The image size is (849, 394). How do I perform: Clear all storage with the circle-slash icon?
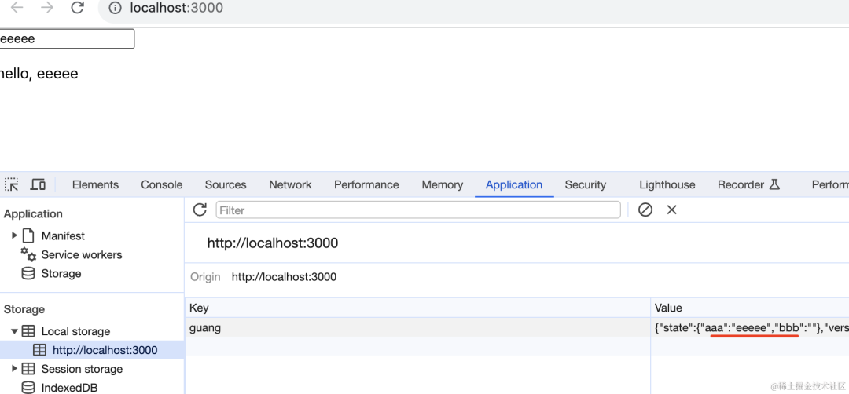click(x=645, y=210)
